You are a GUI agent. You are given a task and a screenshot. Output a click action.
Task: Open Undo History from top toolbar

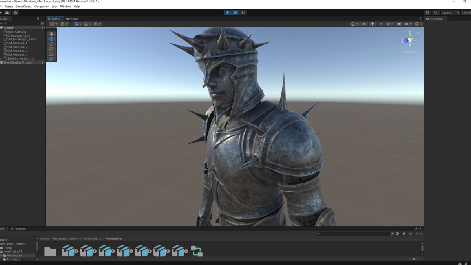pyautogui.click(x=427, y=13)
